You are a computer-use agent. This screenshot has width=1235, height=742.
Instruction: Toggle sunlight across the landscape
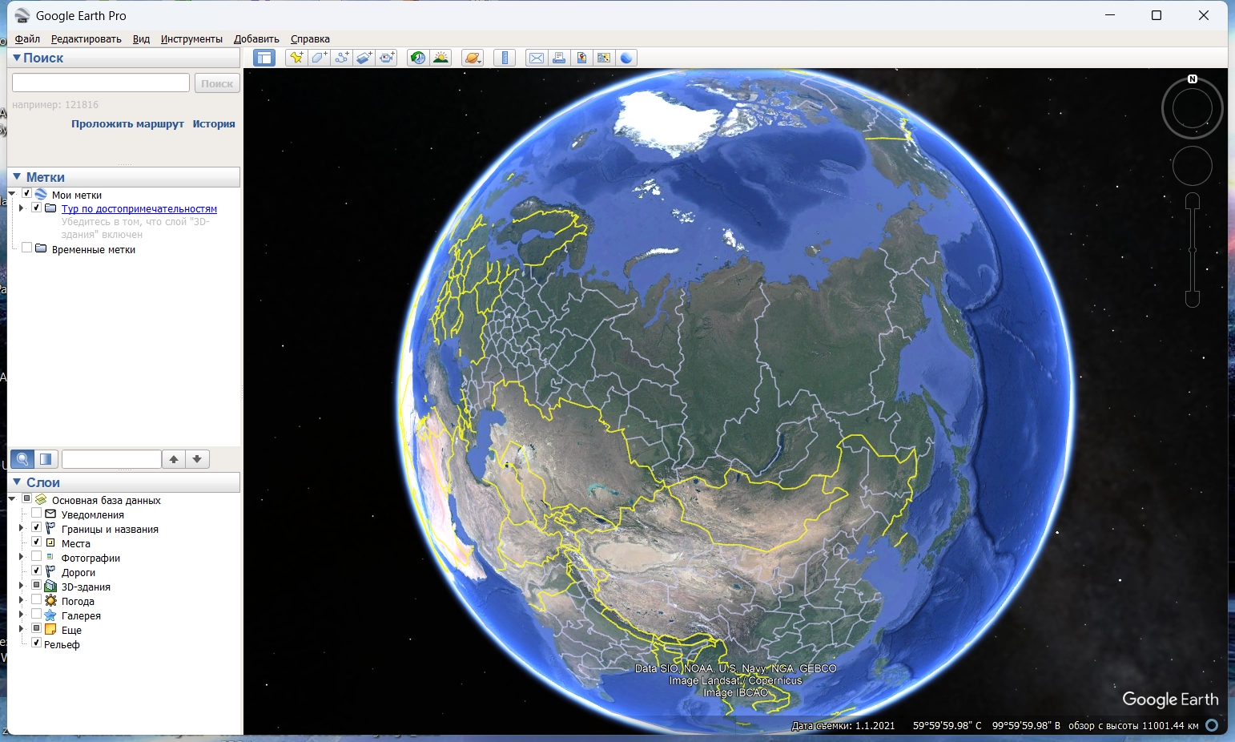point(440,58)
